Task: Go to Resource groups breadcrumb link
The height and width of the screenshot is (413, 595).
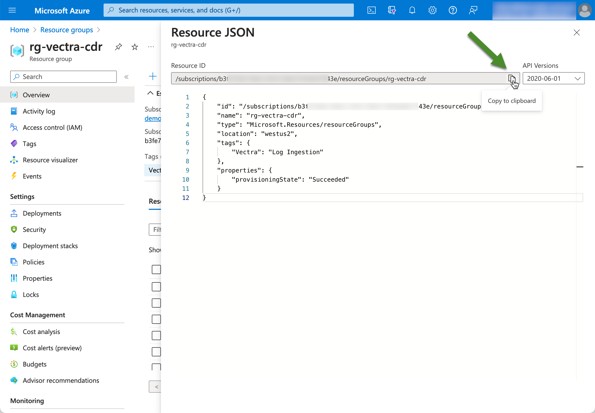Action: tap(67, 30)
